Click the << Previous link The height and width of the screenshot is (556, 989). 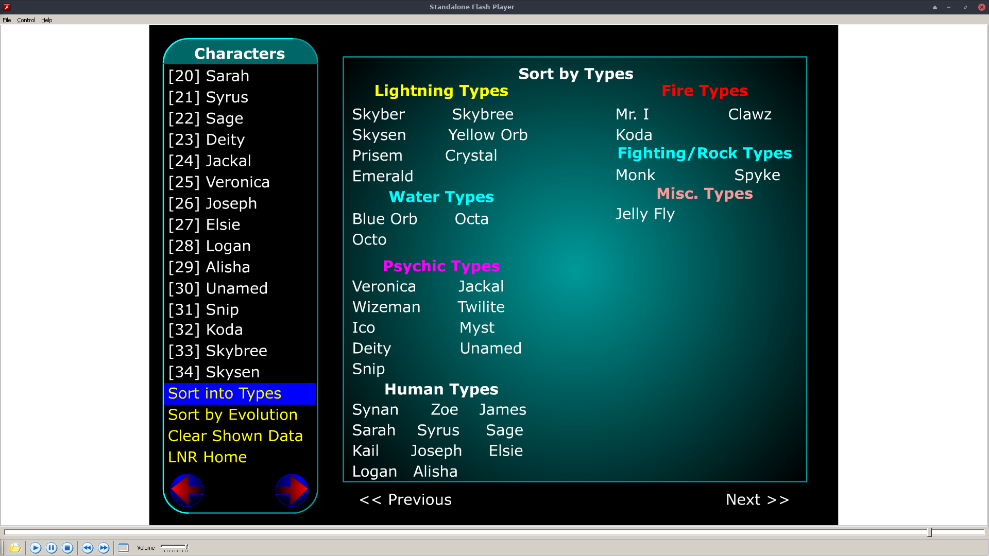[405, 499]
